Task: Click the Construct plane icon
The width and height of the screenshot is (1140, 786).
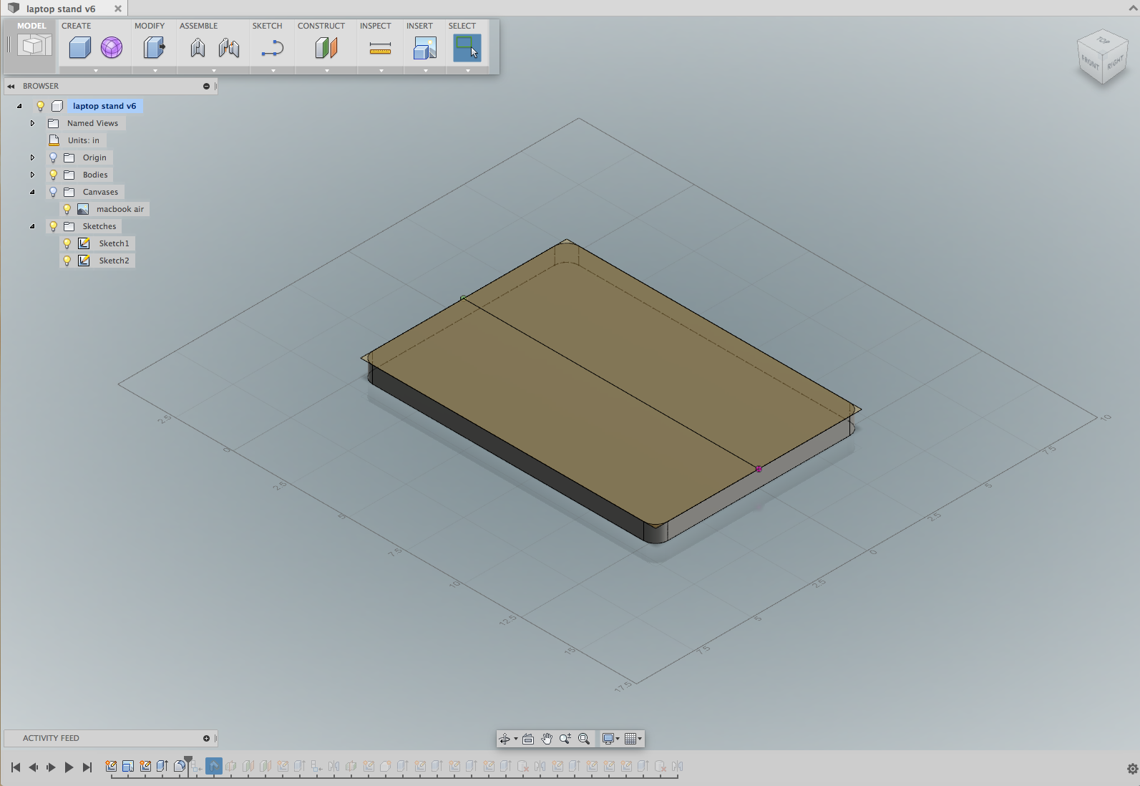Action: [326, 48]
